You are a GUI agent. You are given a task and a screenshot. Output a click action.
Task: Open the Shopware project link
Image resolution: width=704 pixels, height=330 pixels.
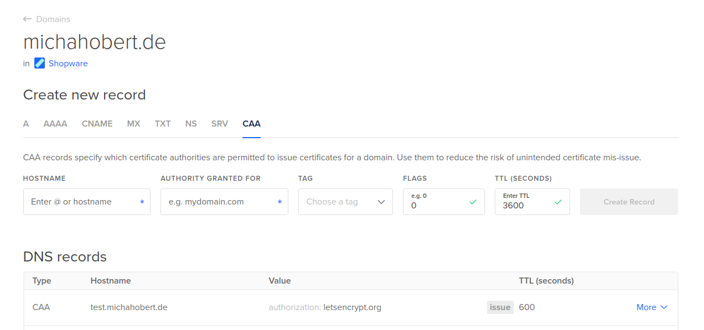pyautogui.click(x=68, y=64)
